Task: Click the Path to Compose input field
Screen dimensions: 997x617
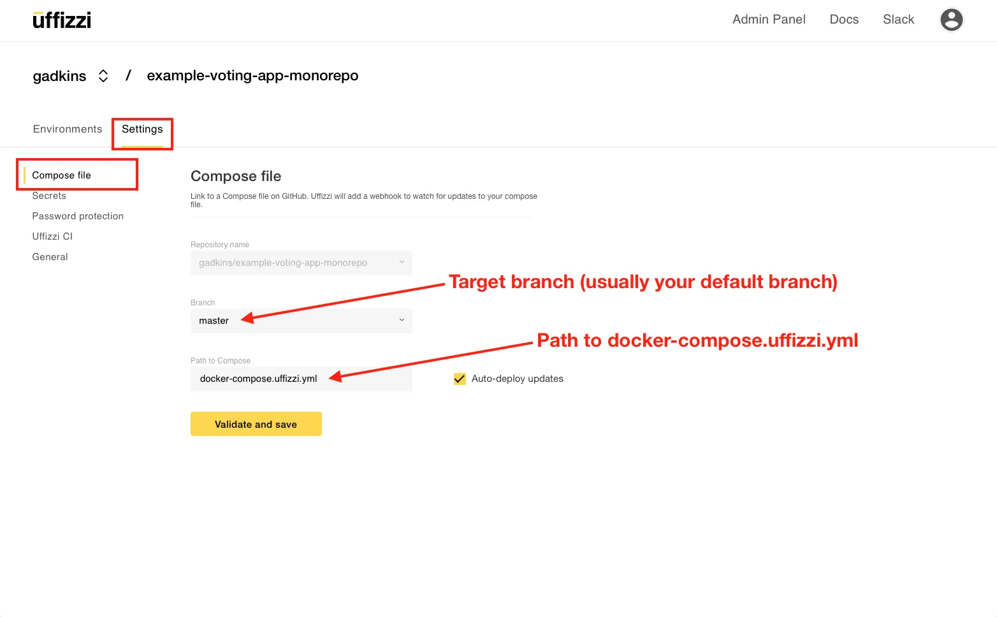Action: click(301, 379)
